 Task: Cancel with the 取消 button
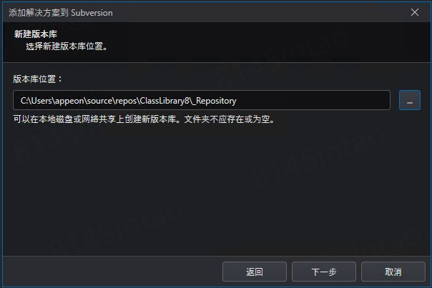393,272
